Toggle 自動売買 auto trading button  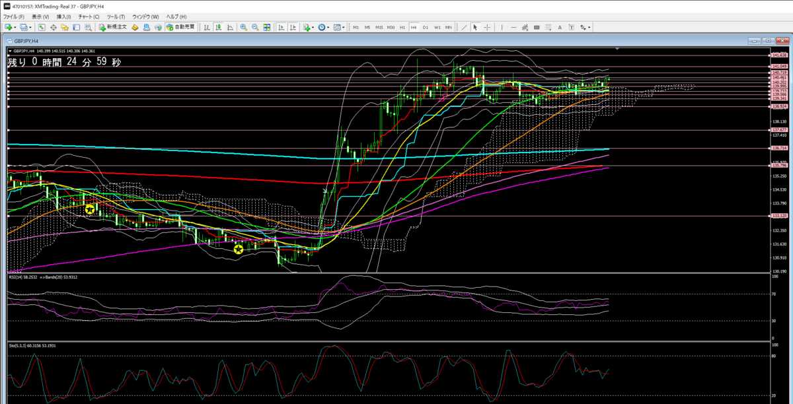pos(180,27)
